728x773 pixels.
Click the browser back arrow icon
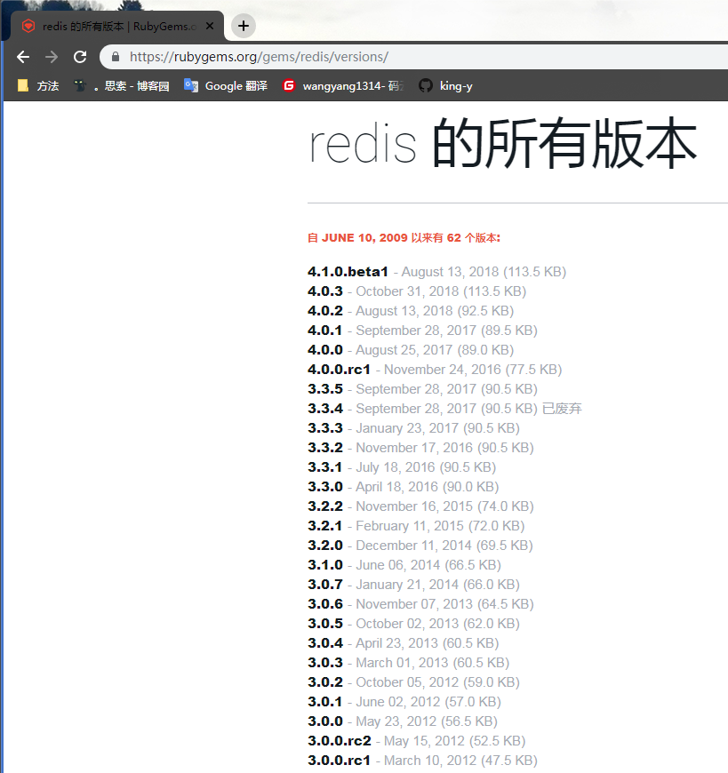22,56
